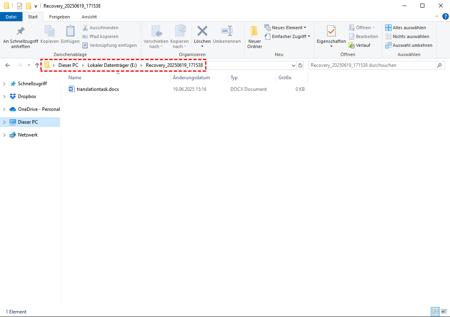Viewport: 450px width, 317px height.
Task: Switch to the Ansicht tab
Action: coord(89,17)
